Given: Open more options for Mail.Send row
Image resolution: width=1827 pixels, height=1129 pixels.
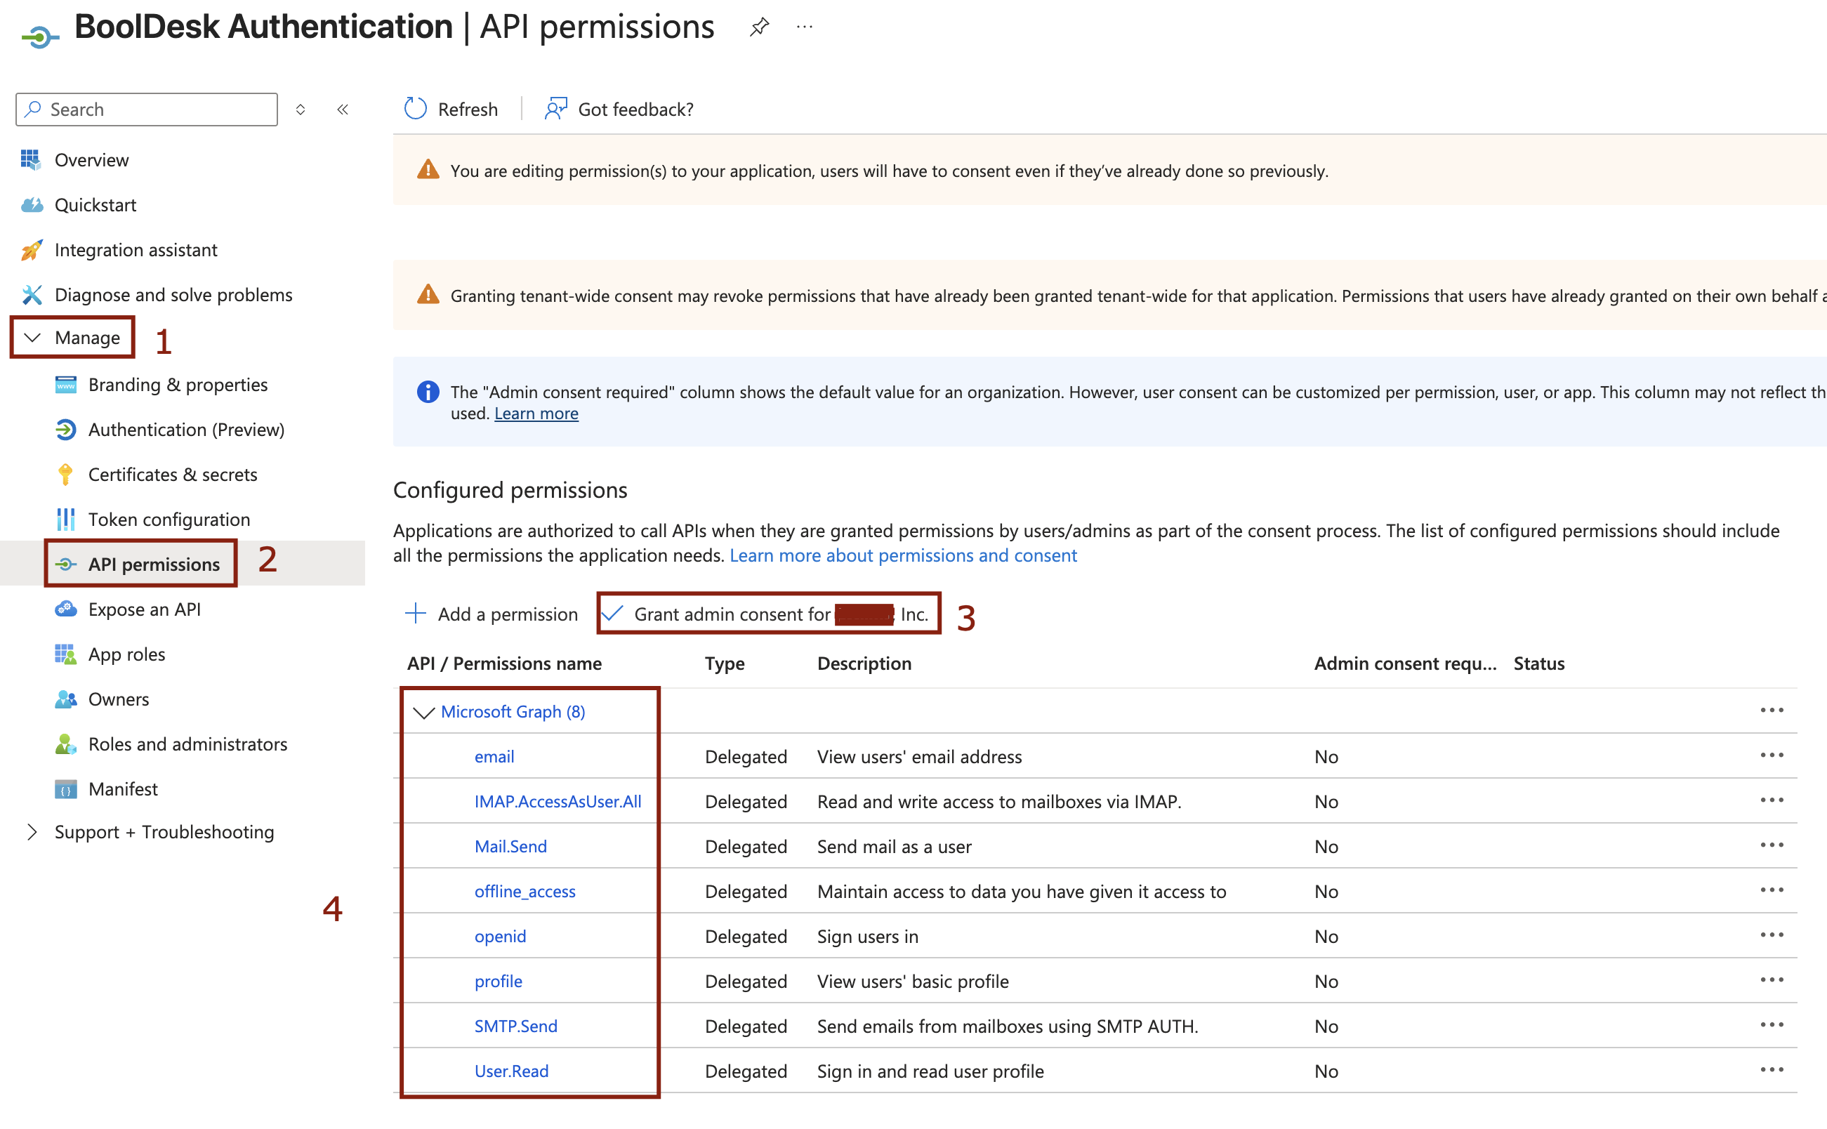Looking at the screenshot, I should click(x=1771, y=845).
